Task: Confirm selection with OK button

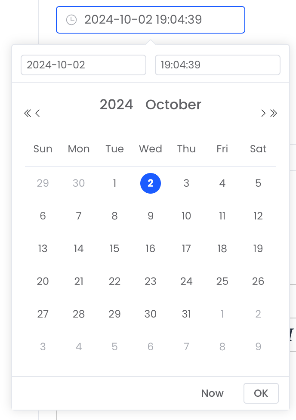Action: click(x=261, y=393)
